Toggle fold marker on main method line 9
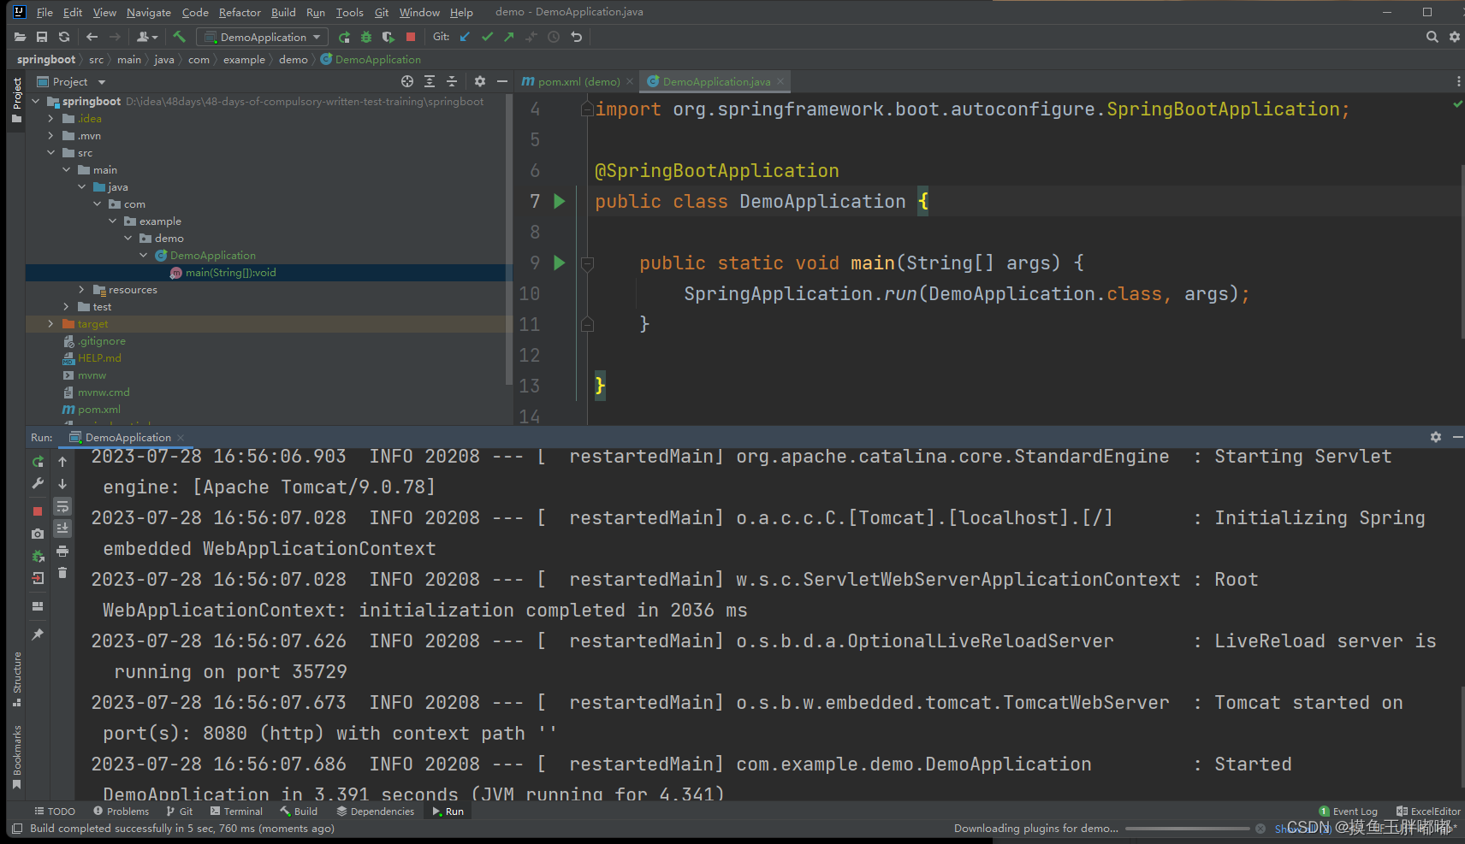Screen dimensions: 1465x844 (587, 263)
